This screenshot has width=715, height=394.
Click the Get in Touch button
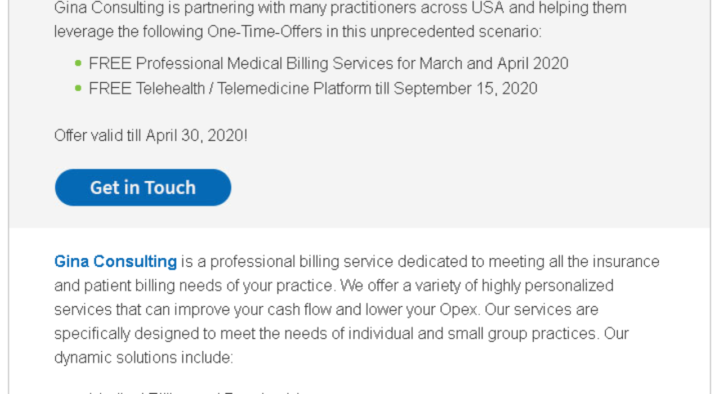coord(143,187)
